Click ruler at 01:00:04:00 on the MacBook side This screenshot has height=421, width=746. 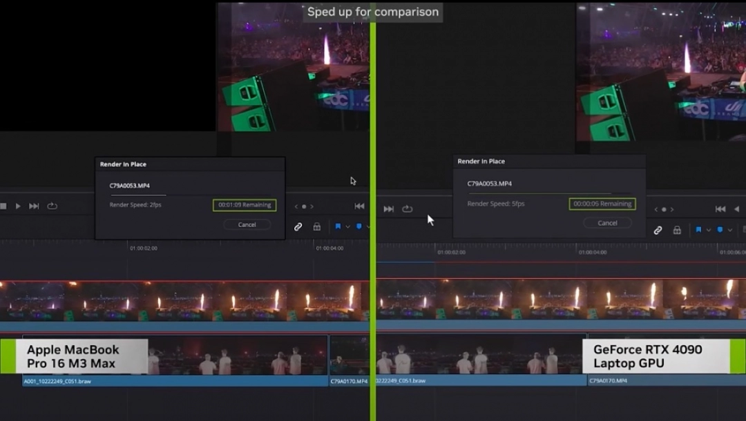[329, 248]
